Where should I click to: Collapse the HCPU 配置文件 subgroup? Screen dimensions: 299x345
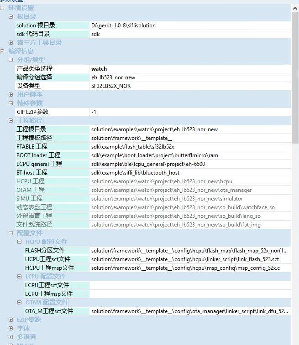(x=19, y=242)
